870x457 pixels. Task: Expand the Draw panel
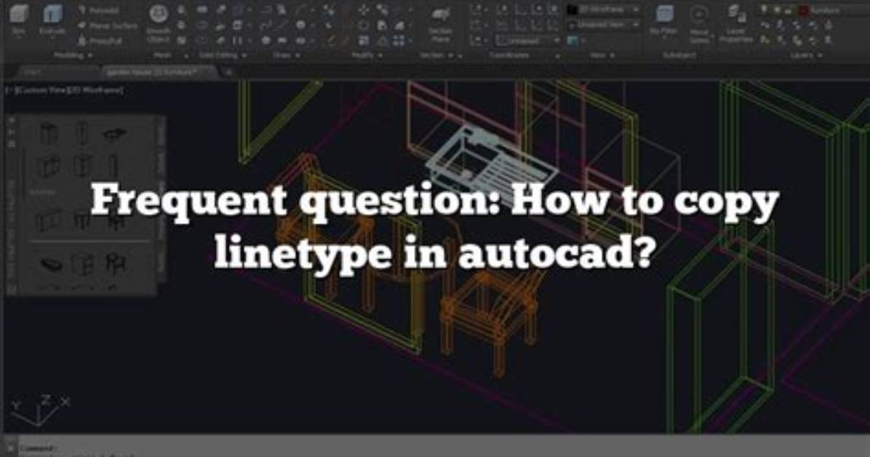pyautogui.click(x=287, y=55)
